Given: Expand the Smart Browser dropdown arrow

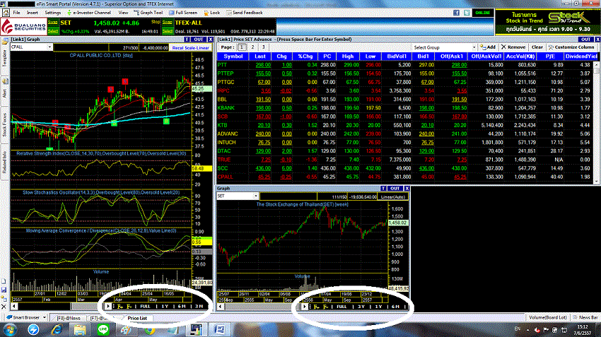Looking at the screenshot, I should pos(45,317).
